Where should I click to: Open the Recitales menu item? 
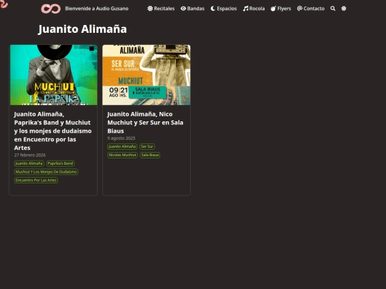point(161,9)
